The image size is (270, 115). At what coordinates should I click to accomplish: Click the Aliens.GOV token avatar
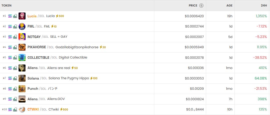22,99
